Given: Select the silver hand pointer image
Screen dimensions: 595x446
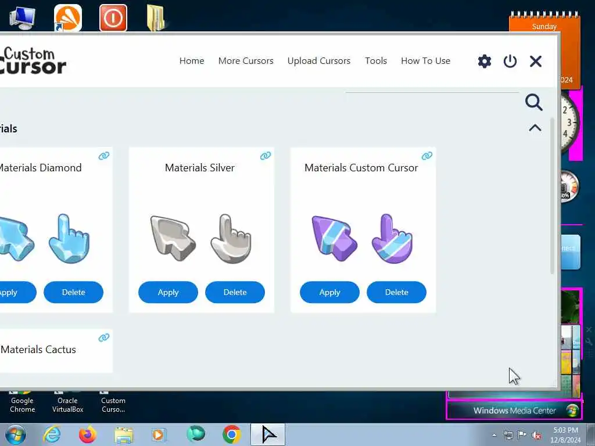Looking at the screenshot, I should click(231, 238).
